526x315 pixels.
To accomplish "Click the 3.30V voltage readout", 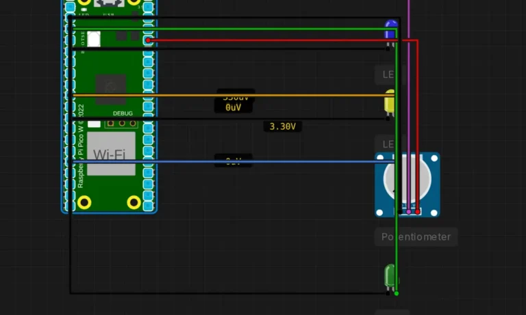I will coord(282,126).
